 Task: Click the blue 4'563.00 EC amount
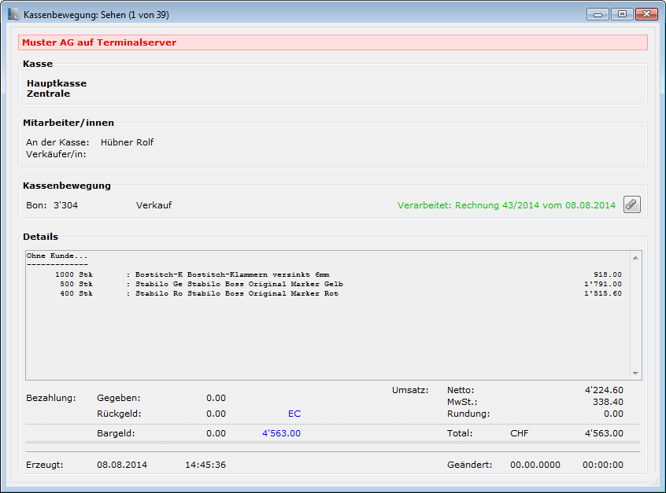coord(281,433)
